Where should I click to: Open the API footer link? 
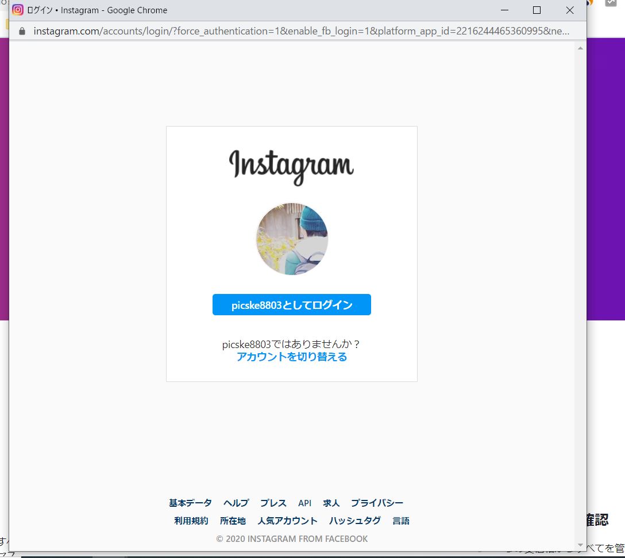pos(304,503)
